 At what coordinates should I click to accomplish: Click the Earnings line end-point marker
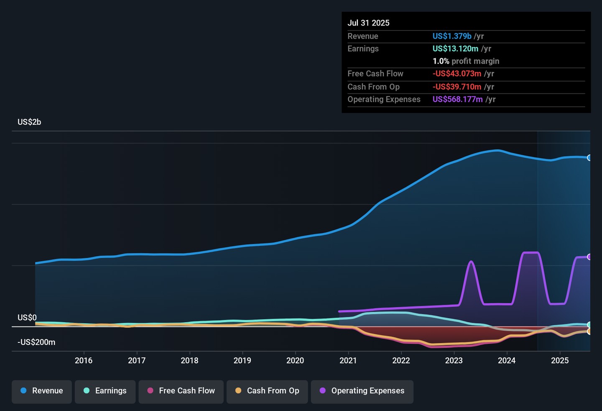tap(589, 325)
